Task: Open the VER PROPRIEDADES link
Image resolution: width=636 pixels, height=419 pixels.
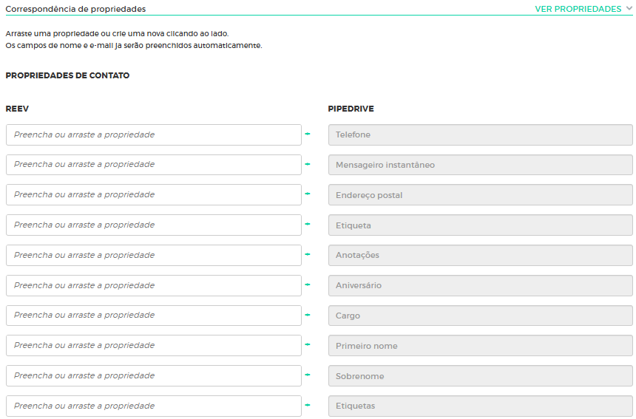Action: 578,9
